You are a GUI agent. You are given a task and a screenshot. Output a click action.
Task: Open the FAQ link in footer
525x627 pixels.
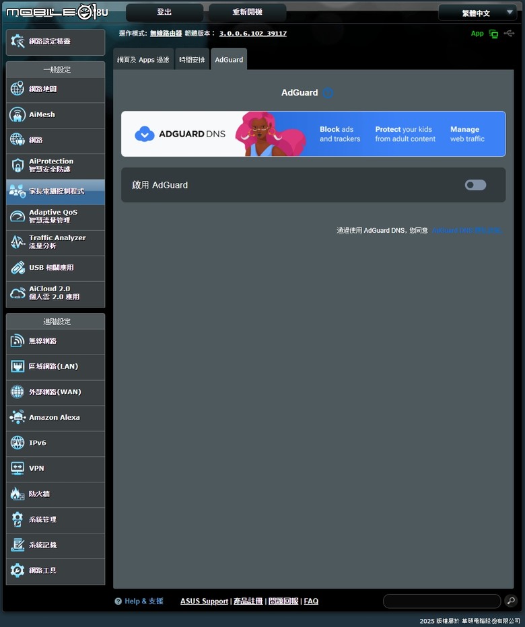311,601
